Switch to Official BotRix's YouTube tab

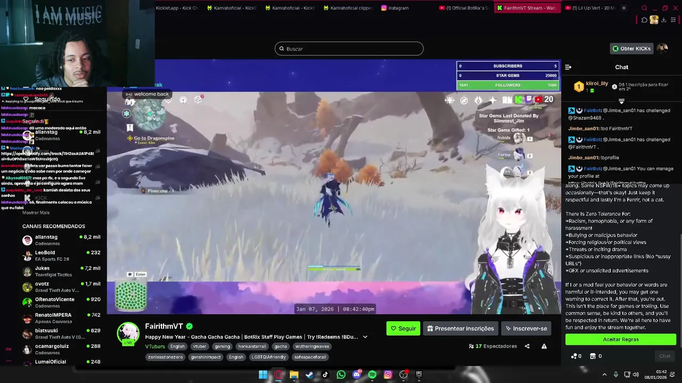464,8
